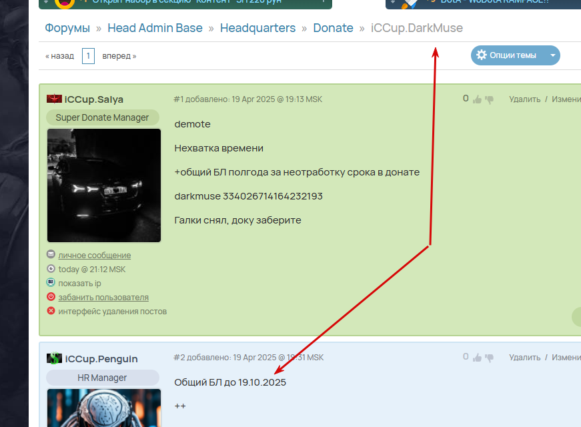Like post #2 with thumbs up
The height and width of the screenshot is (427, 581).
tap(477, 358)
